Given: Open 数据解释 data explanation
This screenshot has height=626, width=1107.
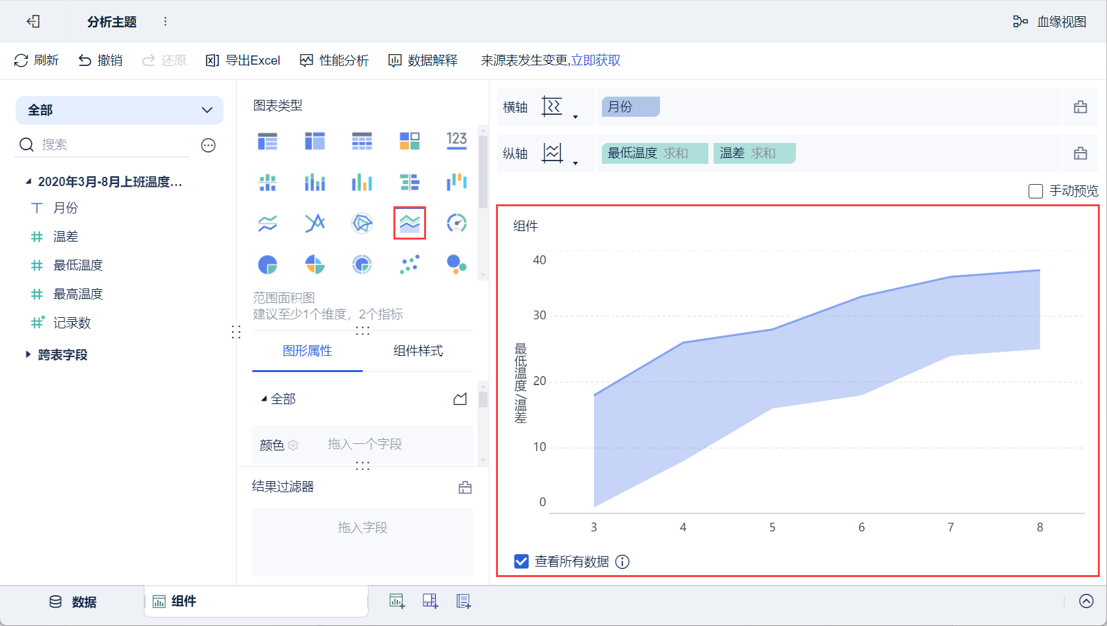Looking at the screenshot, I should coord(423,60).
